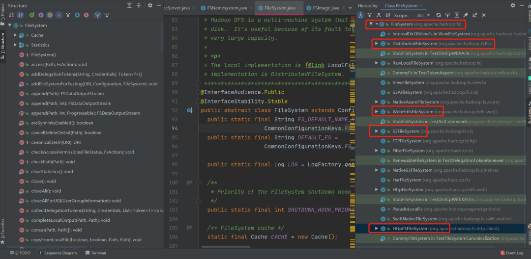Show supertypes hierarchy
Image resolution: width=531 pixels, height=259 pixels.
(370, 15)
